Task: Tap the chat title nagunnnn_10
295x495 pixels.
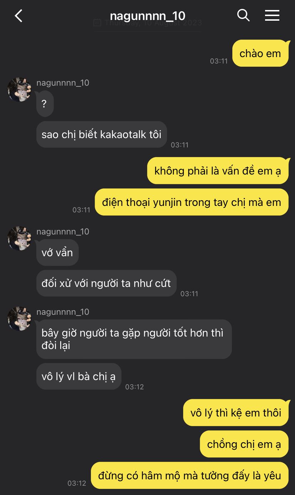Action: click(x=147, y=16)
